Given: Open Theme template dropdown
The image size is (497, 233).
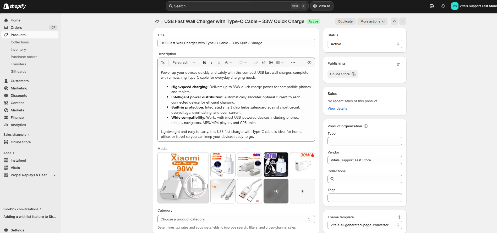Looking at the screenshot, I should click(x=365, y=225).
